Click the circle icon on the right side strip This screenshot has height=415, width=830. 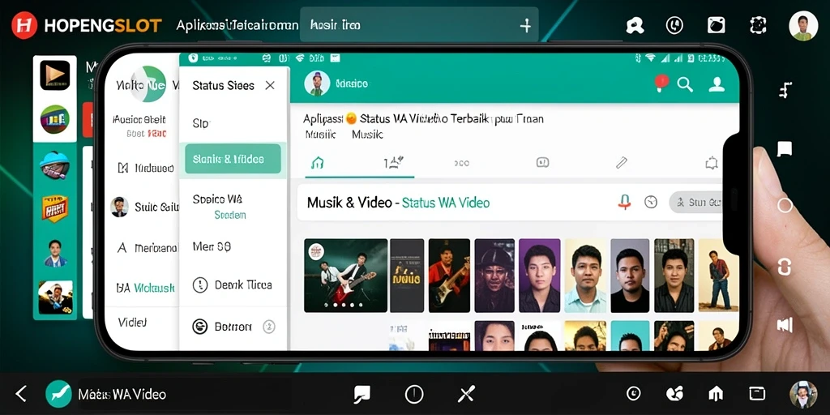[785, 205]
